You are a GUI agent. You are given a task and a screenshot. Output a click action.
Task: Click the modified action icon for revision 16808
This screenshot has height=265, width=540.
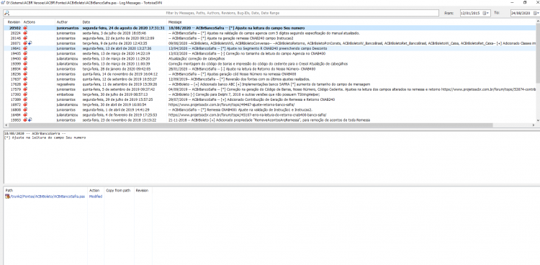tap(25, 109)
